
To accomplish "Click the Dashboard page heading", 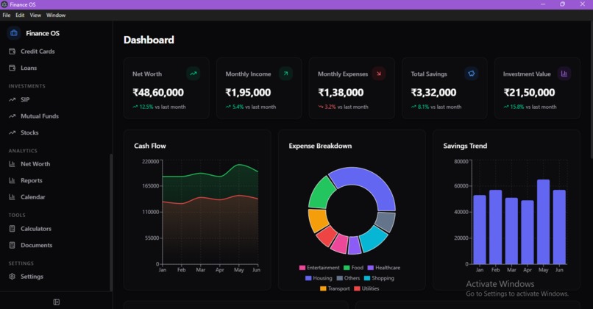I will 149,40.
